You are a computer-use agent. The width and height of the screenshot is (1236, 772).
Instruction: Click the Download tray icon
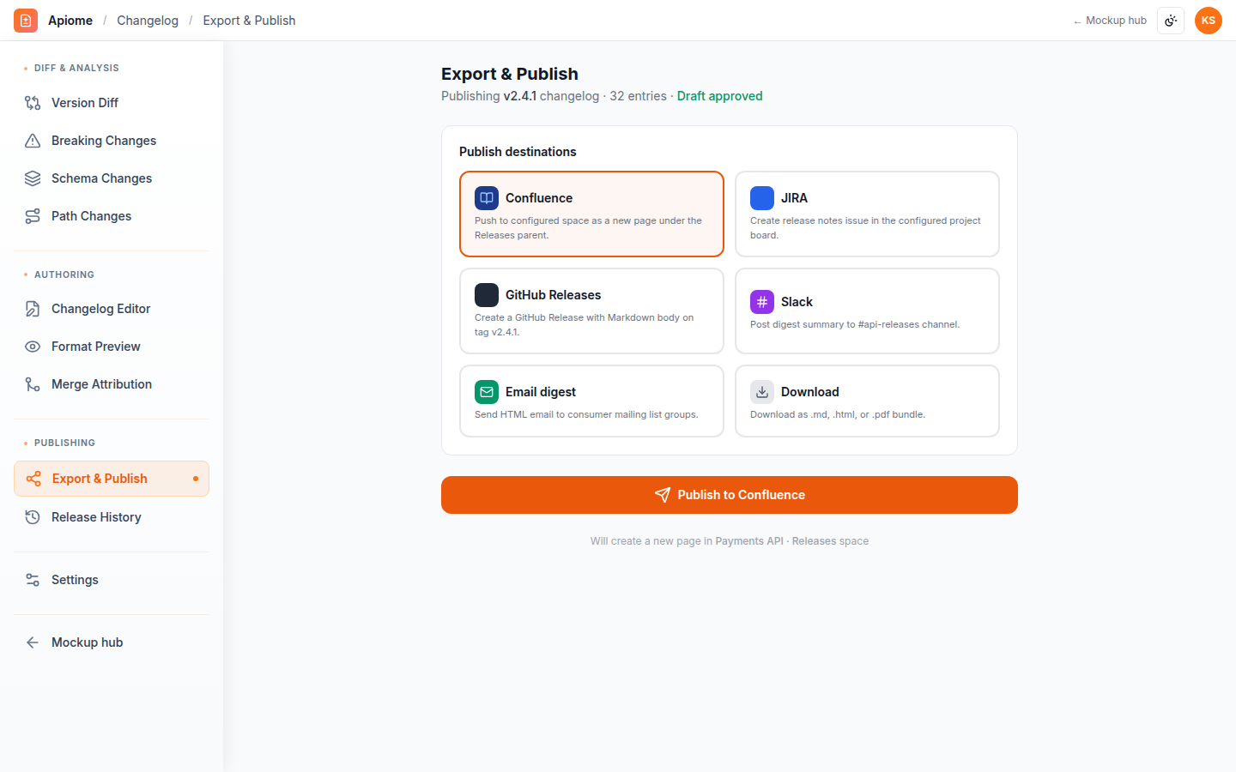click(762, 392)
